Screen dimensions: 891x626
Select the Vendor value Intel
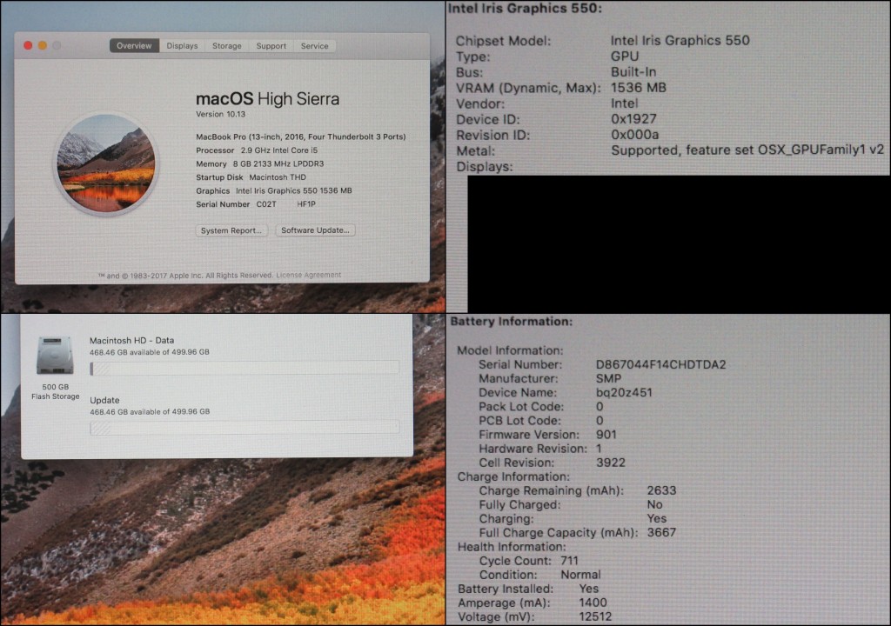(x=624, y=103)
